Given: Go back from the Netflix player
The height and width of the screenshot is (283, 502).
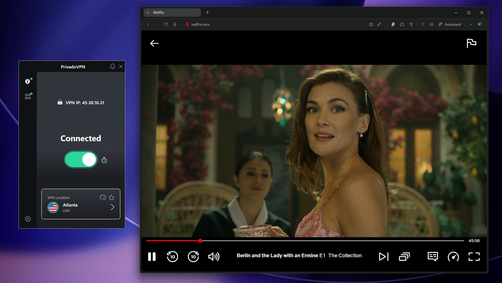Looking at the screenshot, I should click(154, 43).
